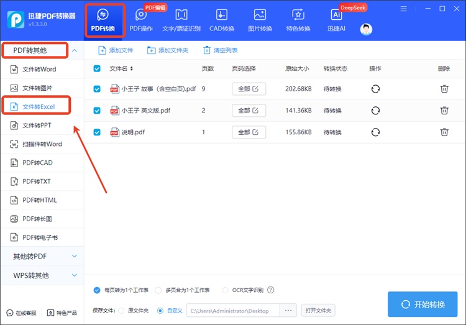The width and height of the screenshot is (466, 325).
Task: Sort files by clicking 文件名 arrows
Action: pos(132,69)
